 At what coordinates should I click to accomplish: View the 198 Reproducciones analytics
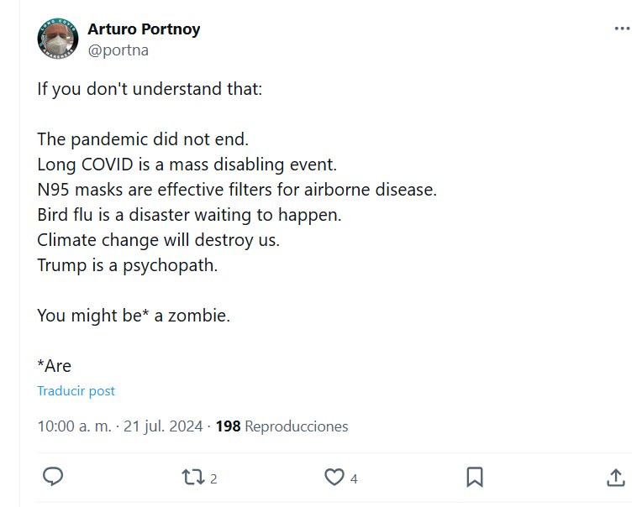pyautogui.click(x=282, y=426)
